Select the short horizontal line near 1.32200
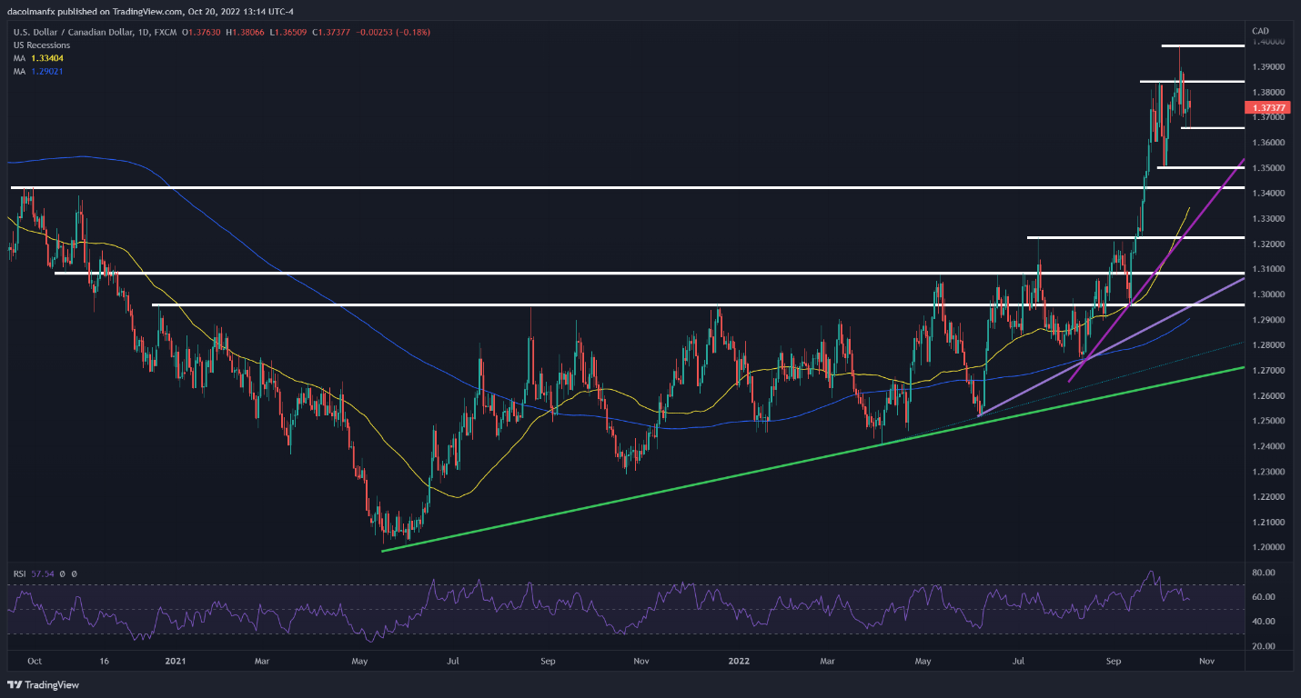Screen dimensions: 1301x698 coord(1136,238)
